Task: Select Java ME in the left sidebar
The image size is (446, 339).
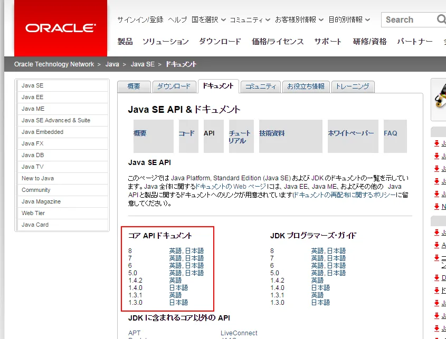Action: coord(62,109)
